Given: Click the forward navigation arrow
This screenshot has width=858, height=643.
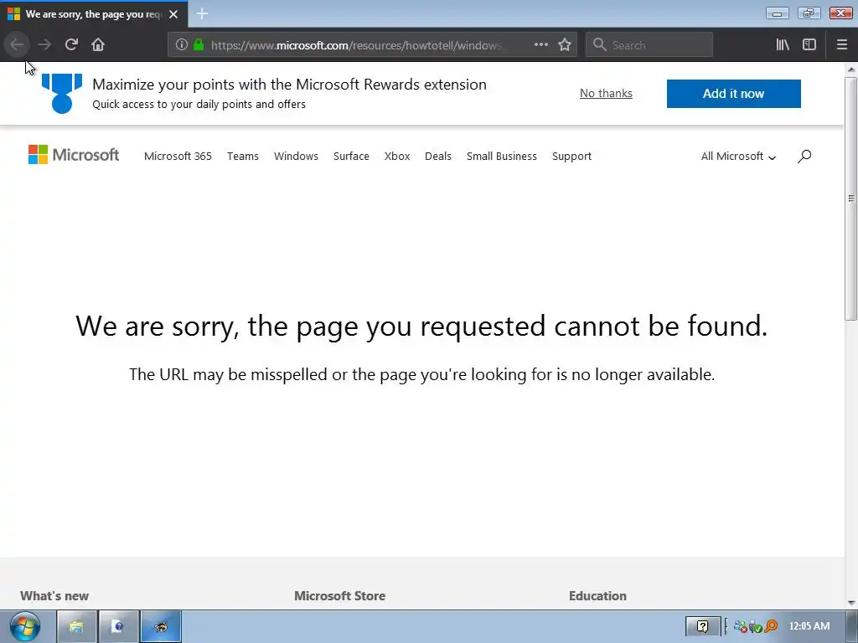Looking at the screenshot, I should [x=44, y=44].
